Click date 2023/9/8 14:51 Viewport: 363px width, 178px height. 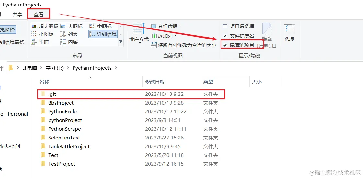click(x=163, y=120)
